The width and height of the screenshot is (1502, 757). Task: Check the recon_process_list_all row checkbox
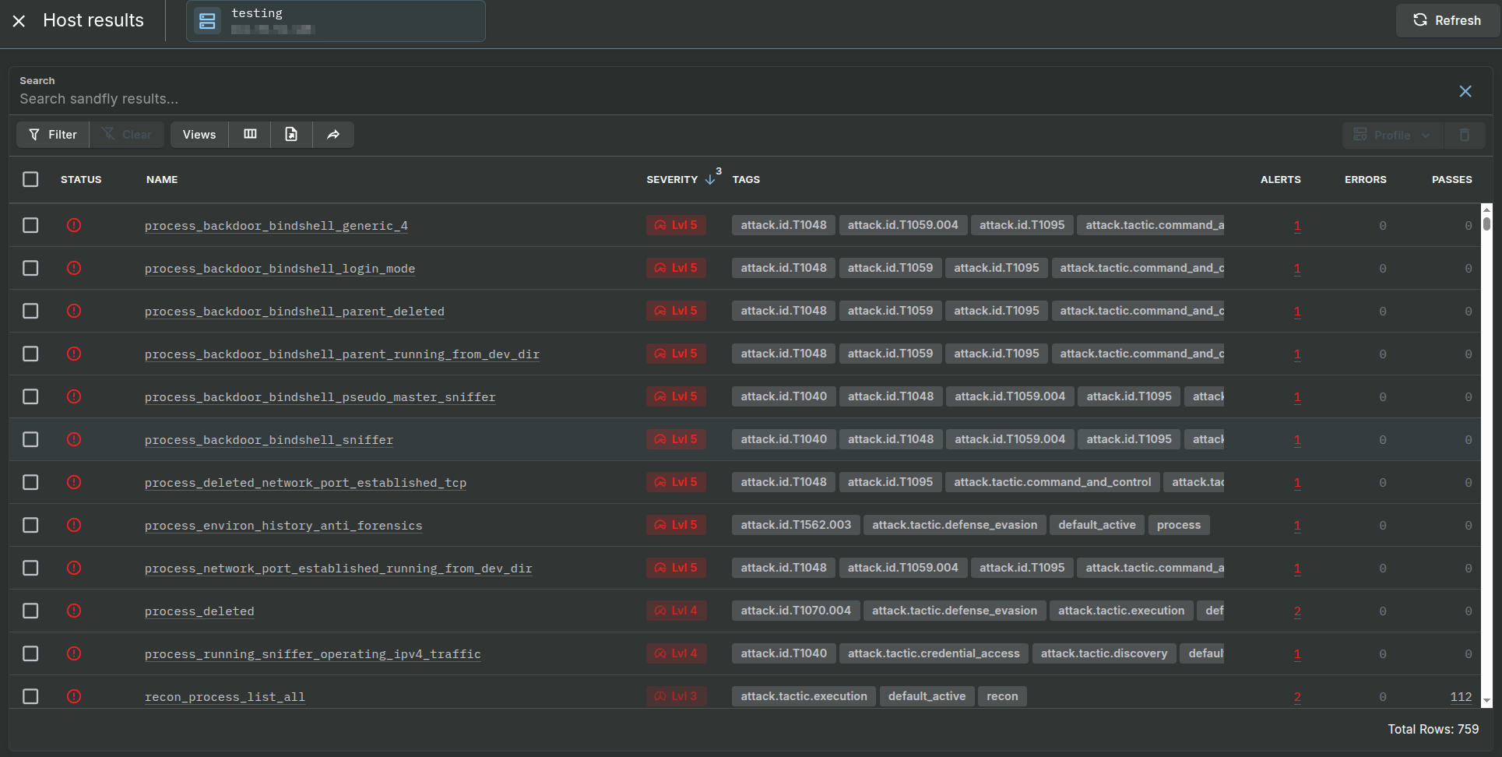coord(30,696)
